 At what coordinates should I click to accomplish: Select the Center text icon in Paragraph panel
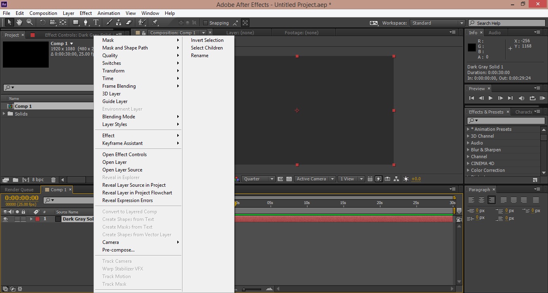click(x=482, y=200)
